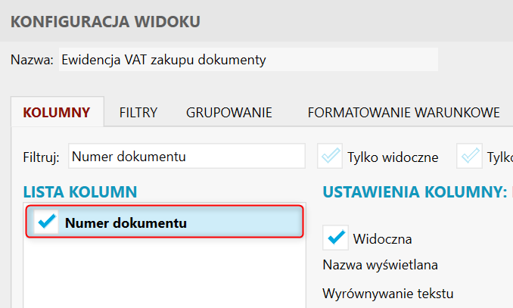513x308 pixels.
Task: Click into the Filtruj text field
Action: click(x=187, y=156)
